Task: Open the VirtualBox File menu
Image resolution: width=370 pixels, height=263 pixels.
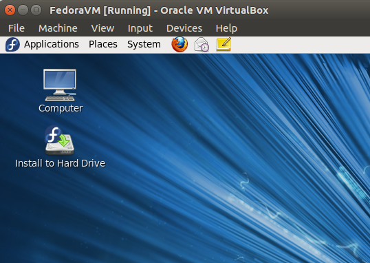Action: (17, 28)
